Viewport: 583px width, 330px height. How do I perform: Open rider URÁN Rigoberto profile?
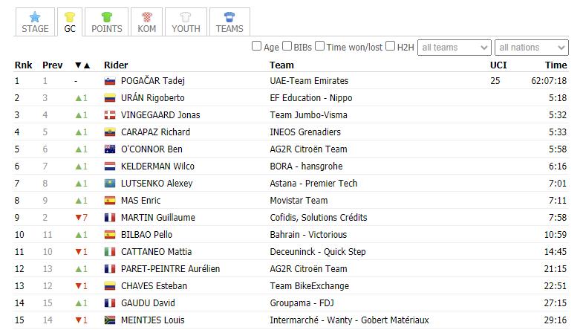[x=152, y=98]
